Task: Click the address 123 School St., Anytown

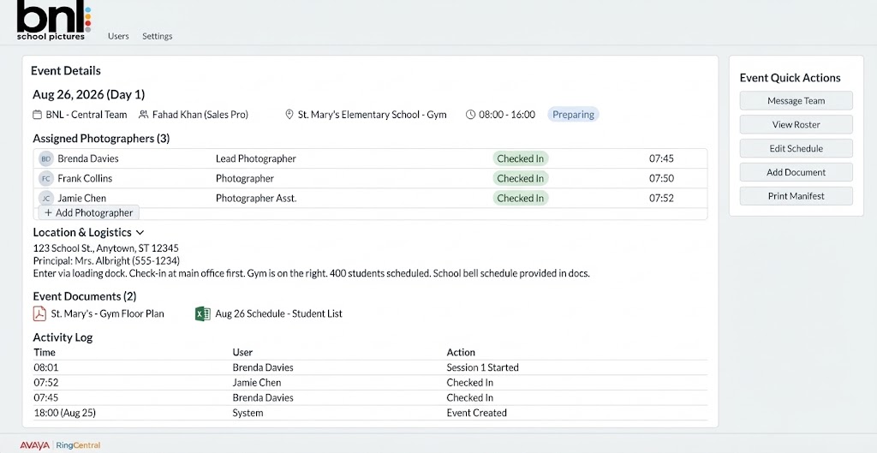Action: click(105, 248)
